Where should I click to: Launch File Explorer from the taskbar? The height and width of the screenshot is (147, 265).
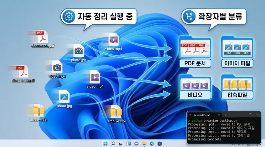coord(144,144)
